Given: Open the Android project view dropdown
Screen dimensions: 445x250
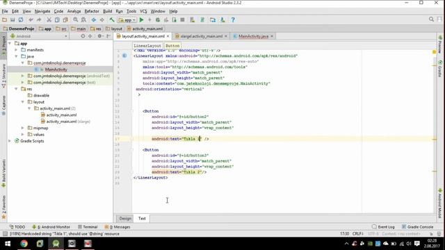Looking at the screenshot, I should pos(39,36).
